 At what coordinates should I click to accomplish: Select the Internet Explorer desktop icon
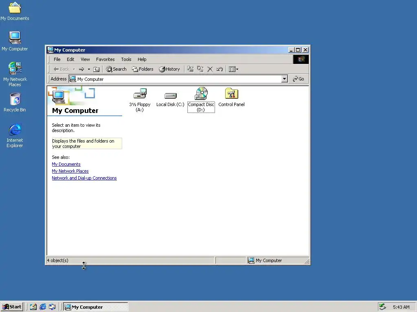pos(15,135)
